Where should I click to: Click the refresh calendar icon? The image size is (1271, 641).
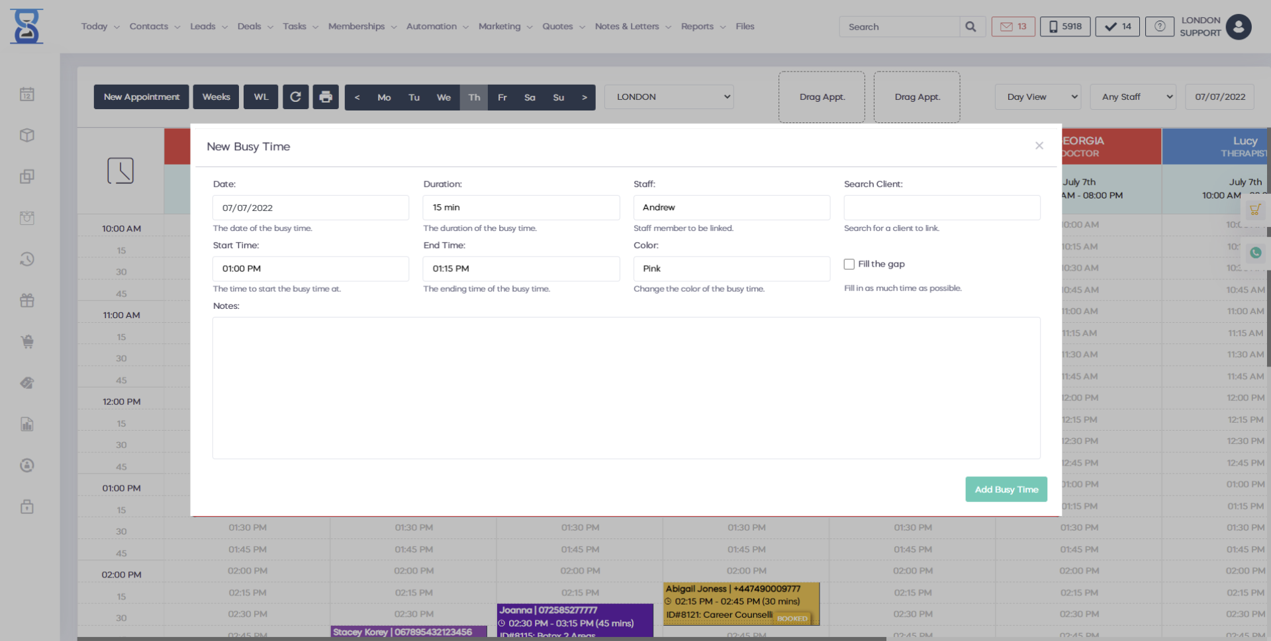click(295, 97)
